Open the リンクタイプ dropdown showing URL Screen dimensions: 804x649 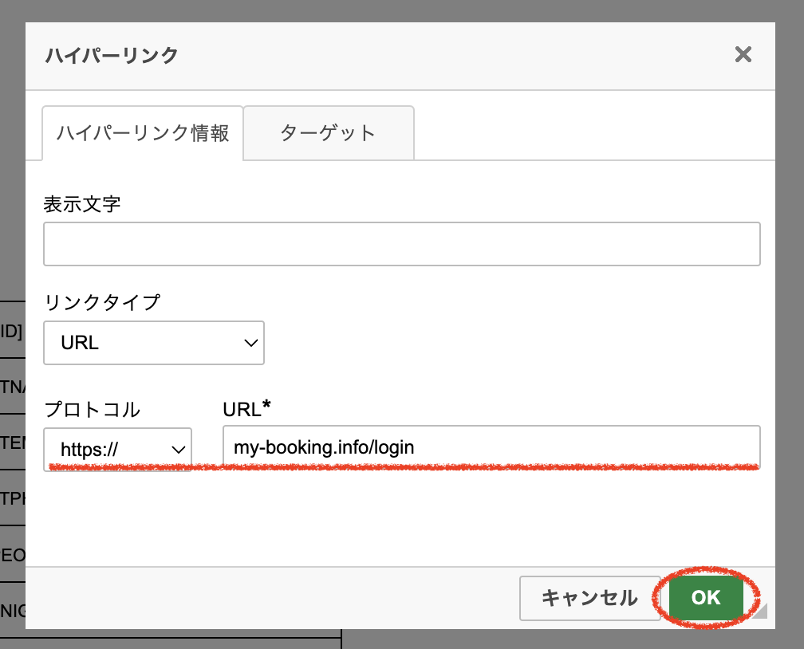click(153, 343)
